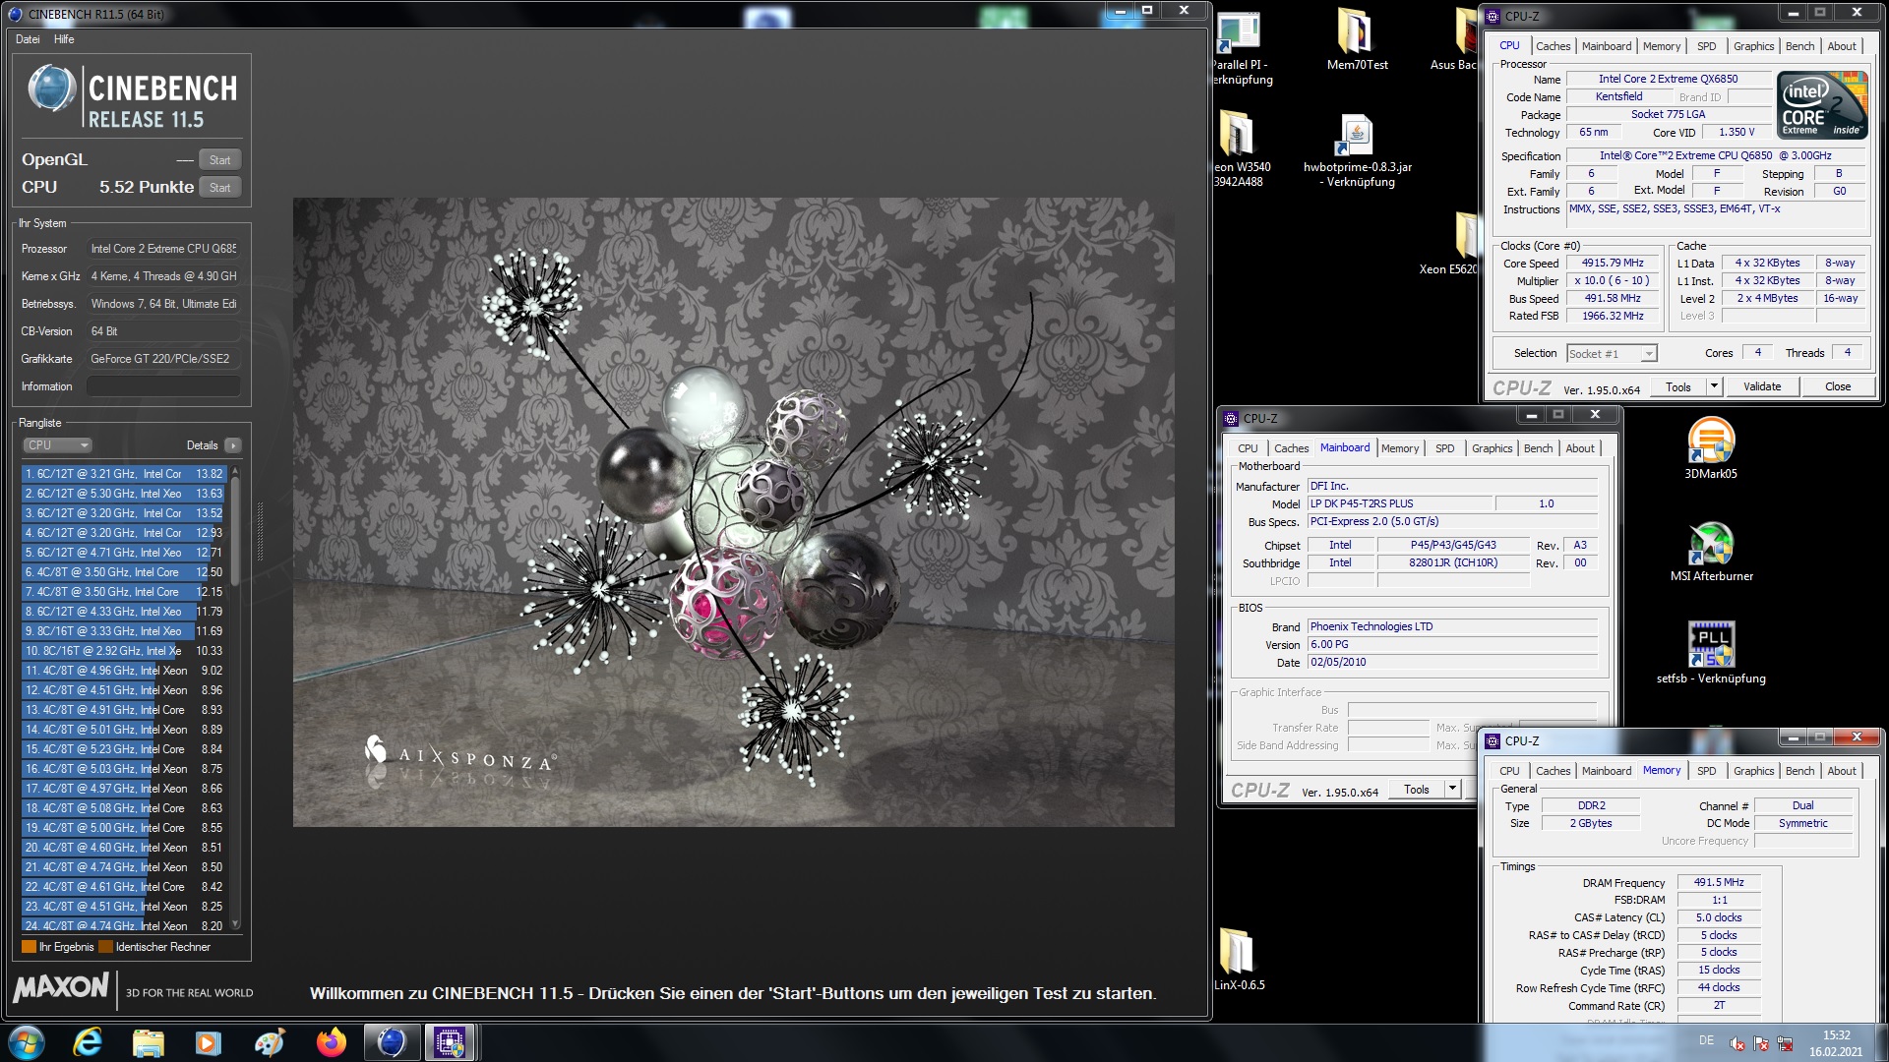
Task: Open the Hilfe menu
Action: (64, 39)
